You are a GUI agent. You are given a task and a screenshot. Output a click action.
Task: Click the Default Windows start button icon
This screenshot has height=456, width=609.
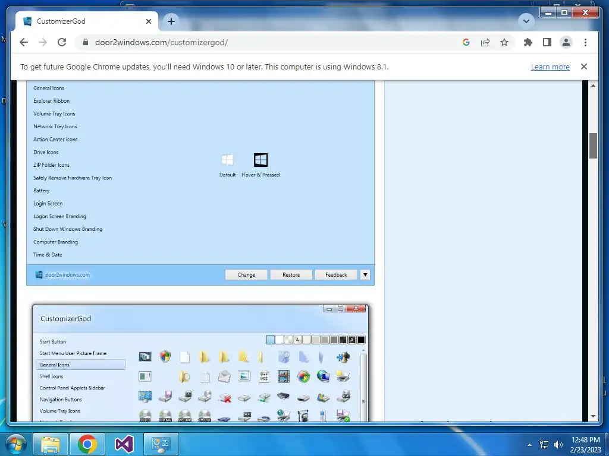pyautogui.click(x=227, y=160)
